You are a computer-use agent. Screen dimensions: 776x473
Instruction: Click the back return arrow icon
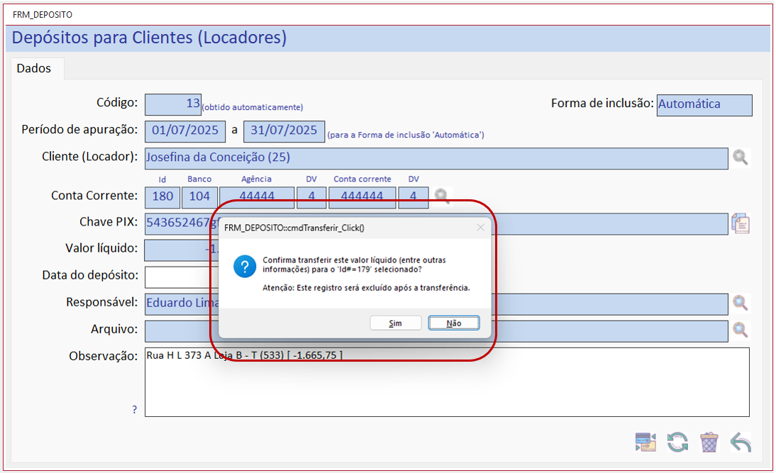pos(741,442)
